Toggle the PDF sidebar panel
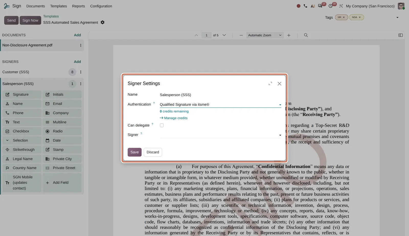 401,35
